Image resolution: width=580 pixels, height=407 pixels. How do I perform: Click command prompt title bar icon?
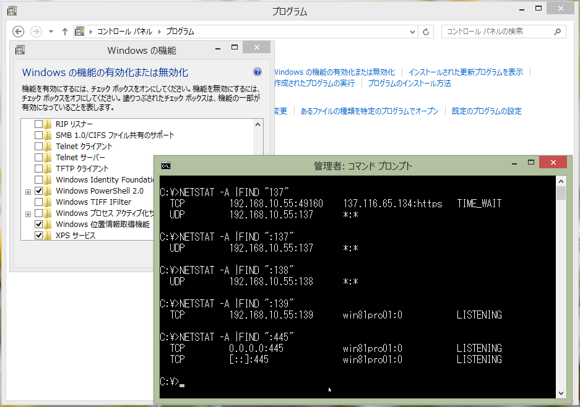pos(166,166)
